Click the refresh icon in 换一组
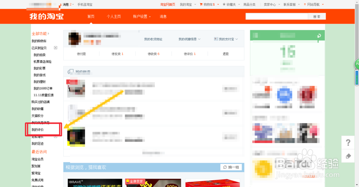This screenshot has height=187, width=359. click(x=225, y=167)
